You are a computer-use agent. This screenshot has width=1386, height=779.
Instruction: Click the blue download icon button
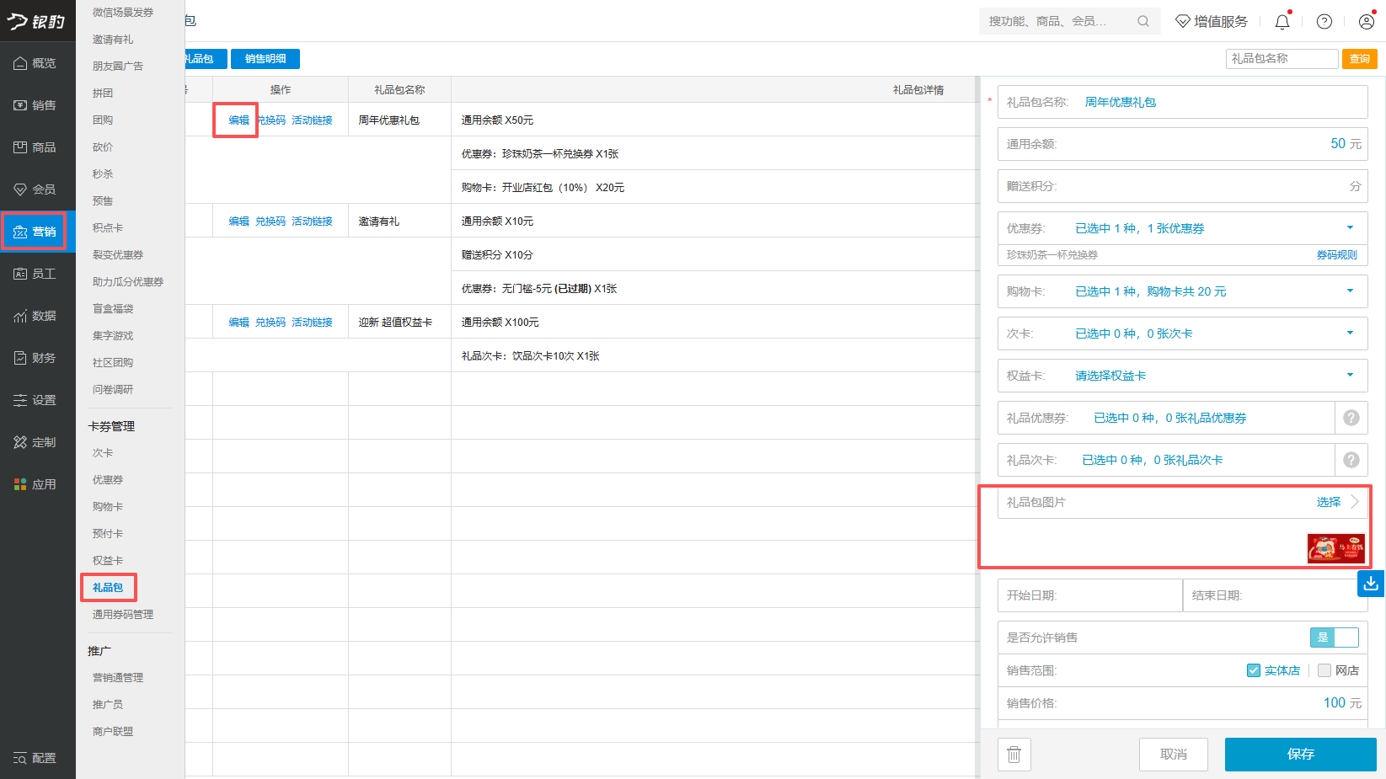tap(1370, 583)
